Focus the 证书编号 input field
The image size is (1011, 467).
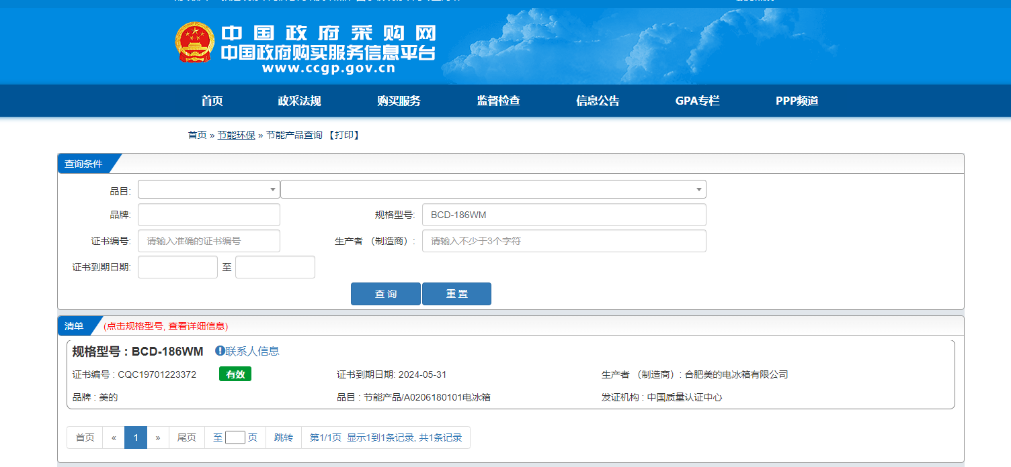(x=209, y=241)
